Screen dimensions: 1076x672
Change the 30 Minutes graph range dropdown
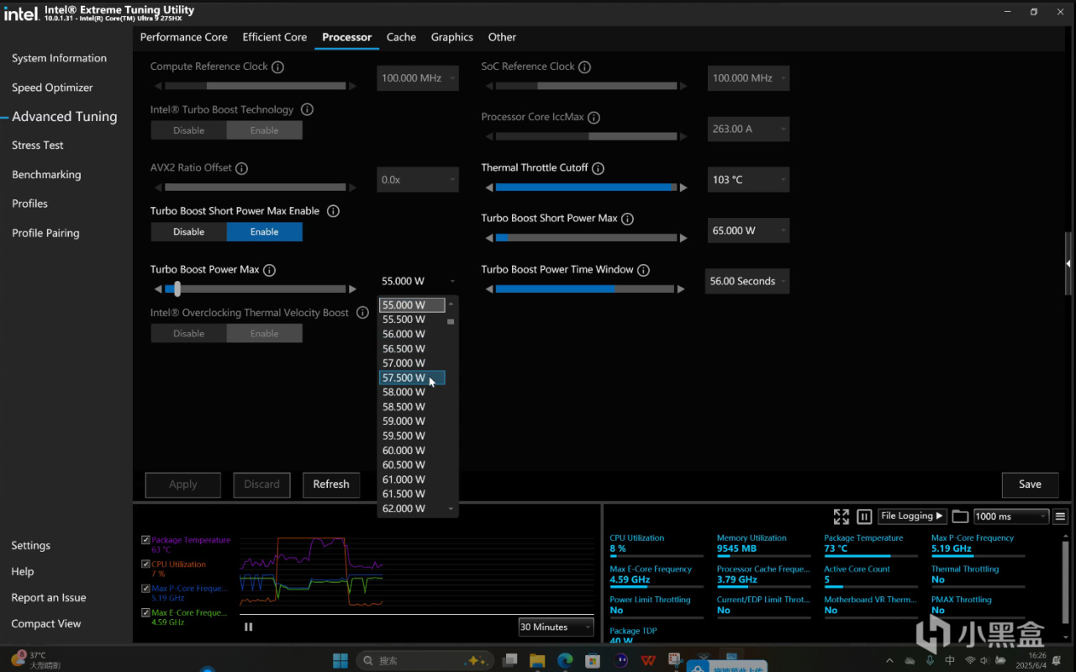pyautogui.click(x=556, y=627)
